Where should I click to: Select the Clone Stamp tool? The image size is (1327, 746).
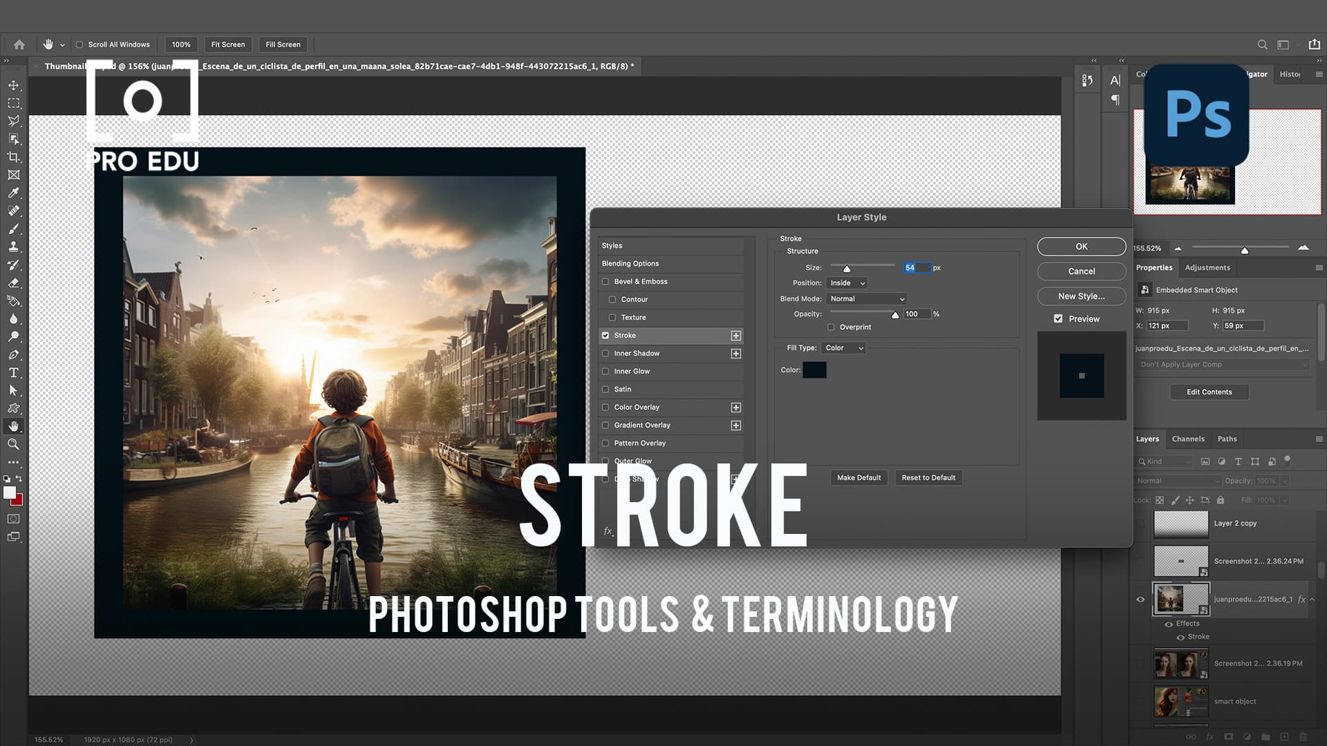pyautogui.click(x=14, y=247)
